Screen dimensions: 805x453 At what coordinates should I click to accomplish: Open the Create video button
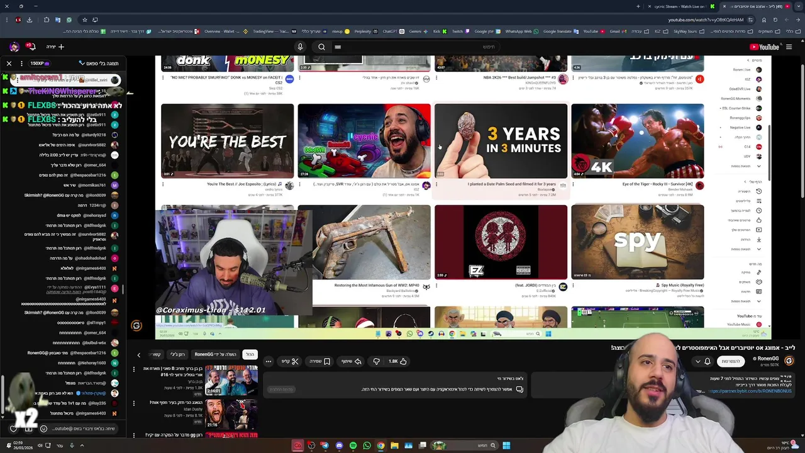pos(56,47)
